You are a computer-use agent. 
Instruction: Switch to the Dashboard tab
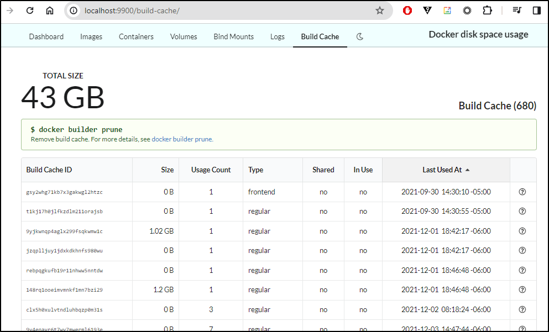(x=46, y=36)
